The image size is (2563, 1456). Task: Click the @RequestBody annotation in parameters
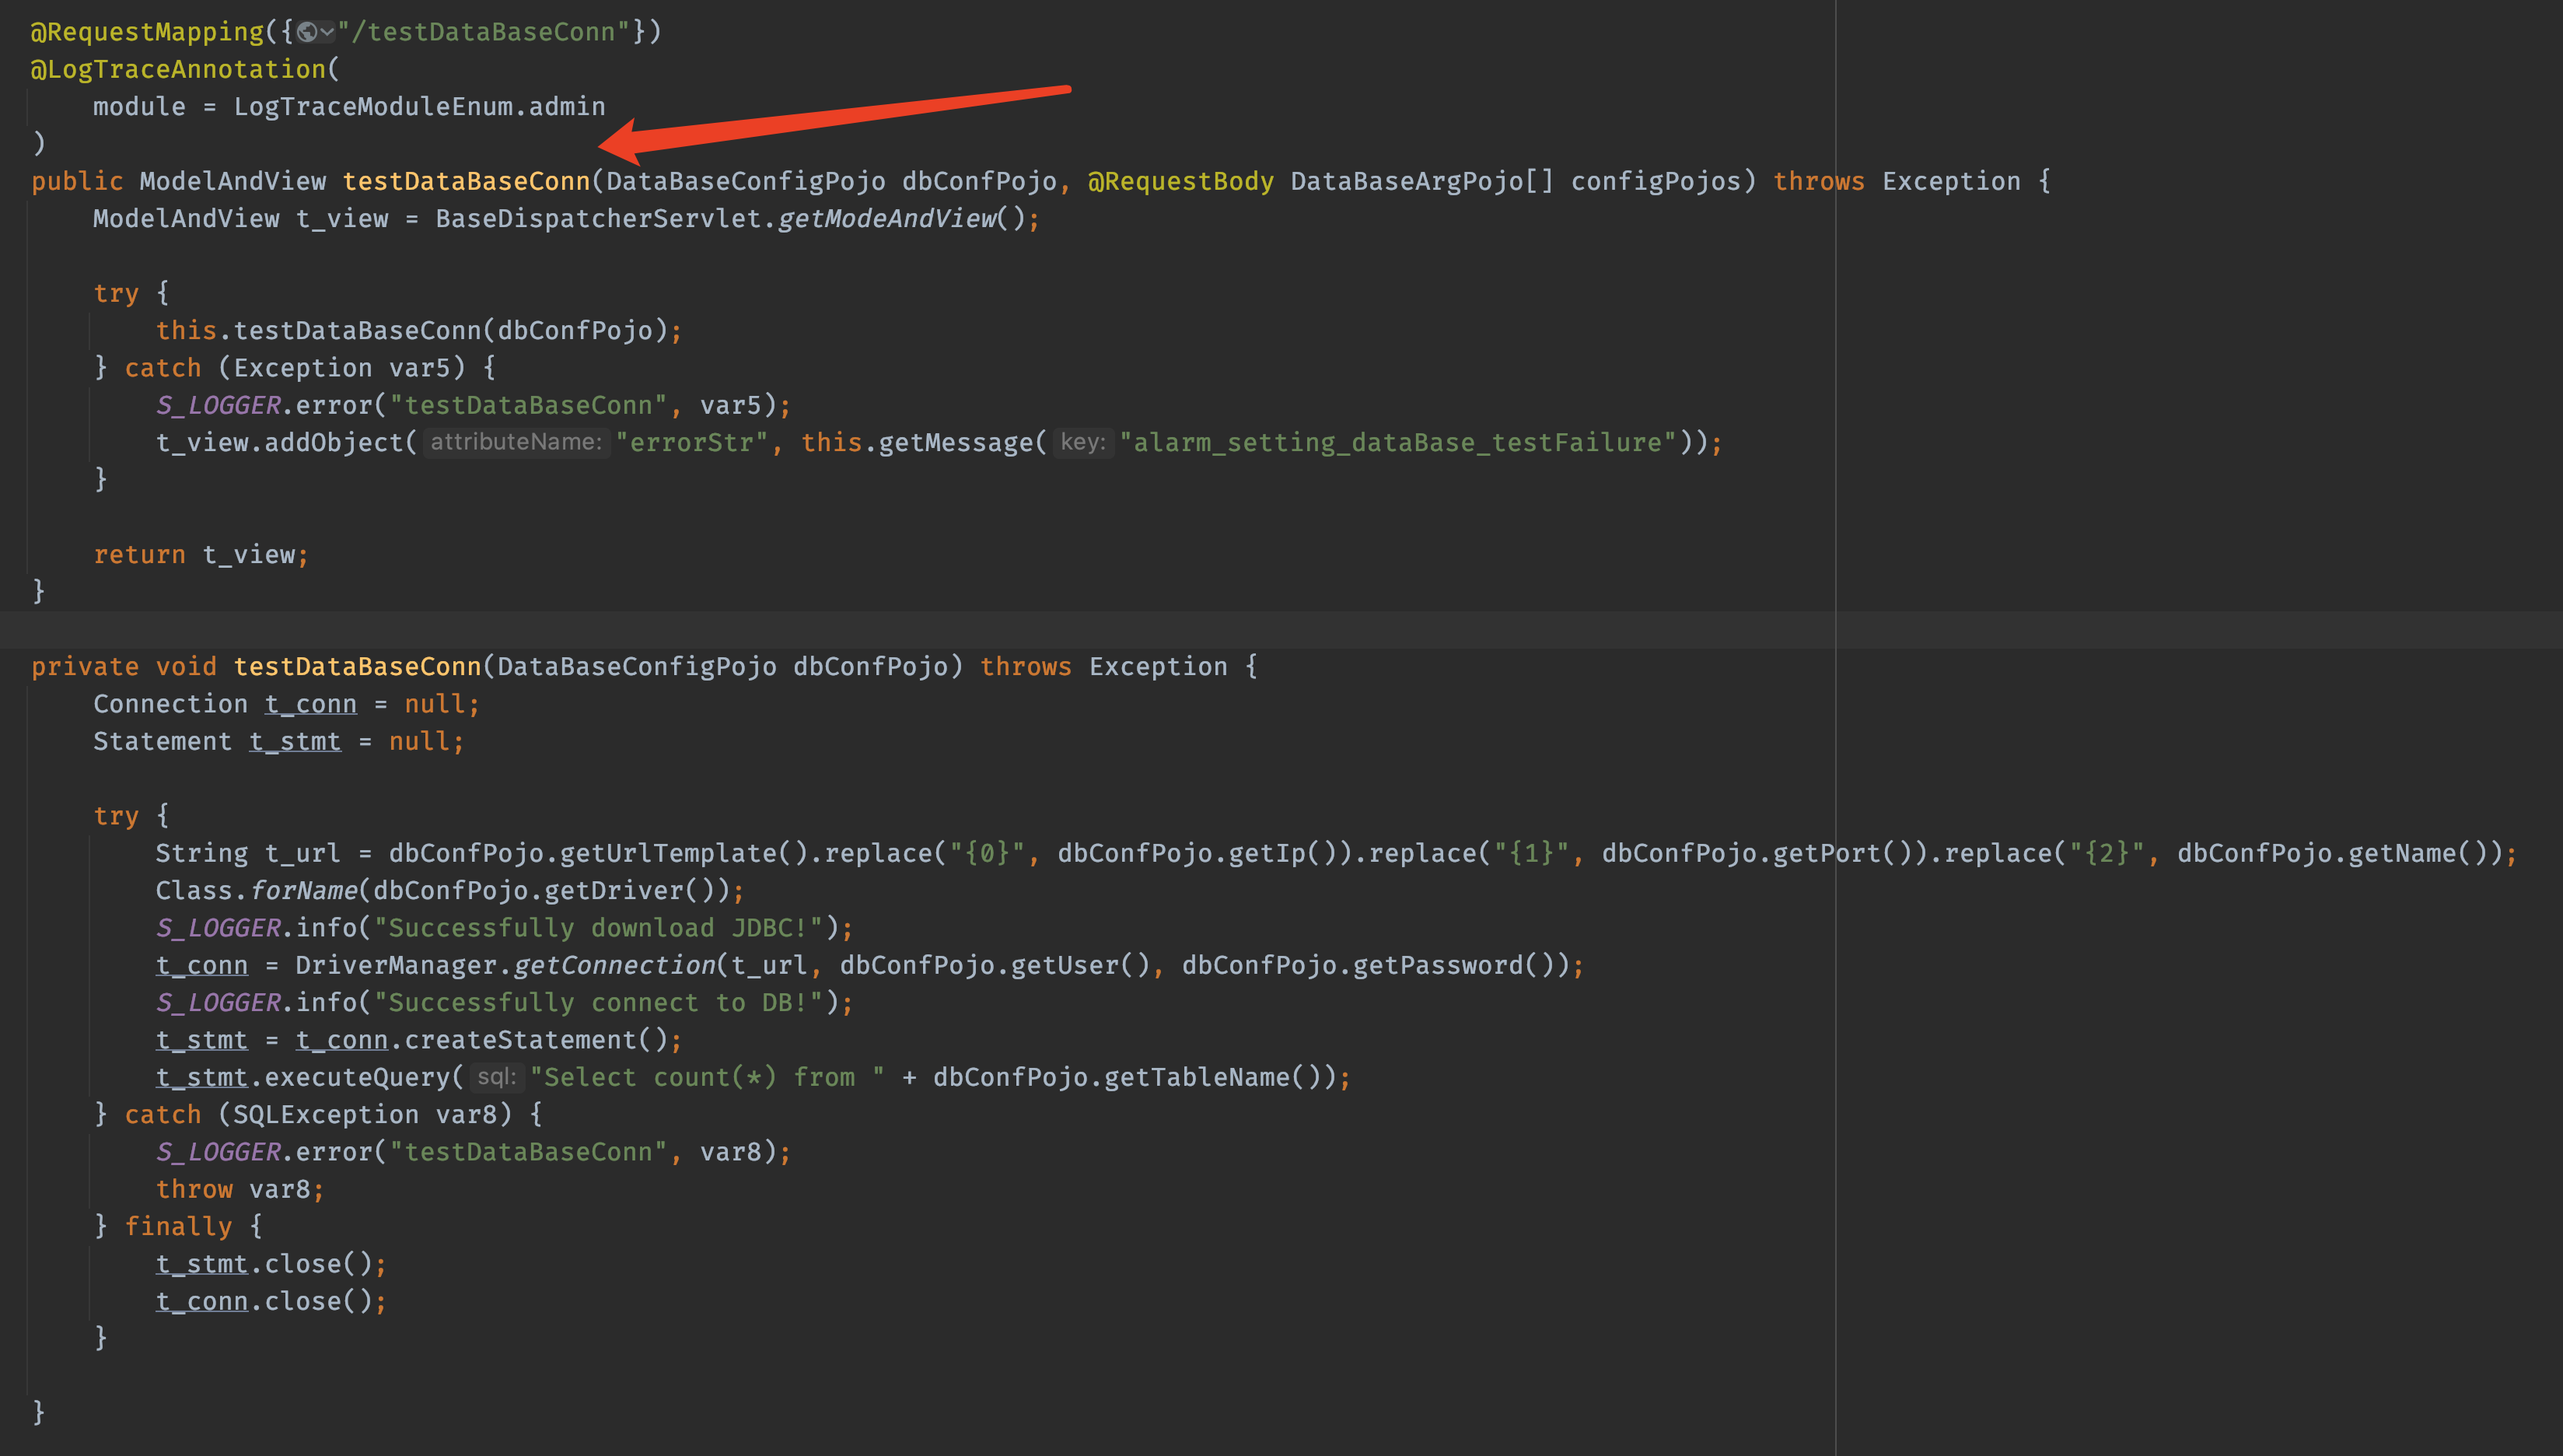coord(1180,181)
